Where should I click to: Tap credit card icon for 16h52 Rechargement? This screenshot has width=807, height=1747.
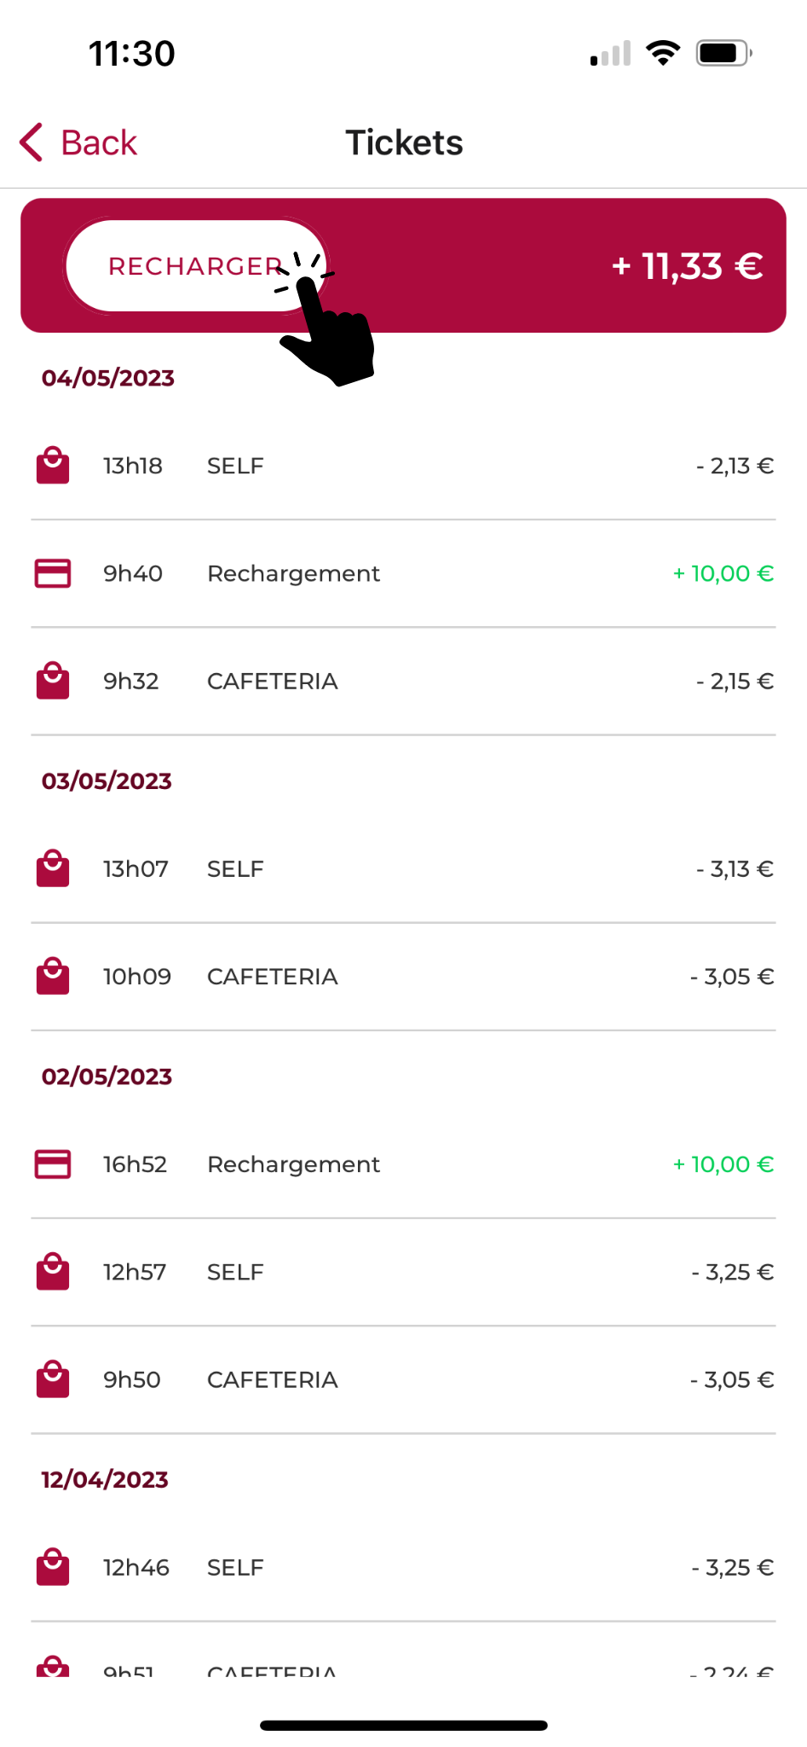53,1164
